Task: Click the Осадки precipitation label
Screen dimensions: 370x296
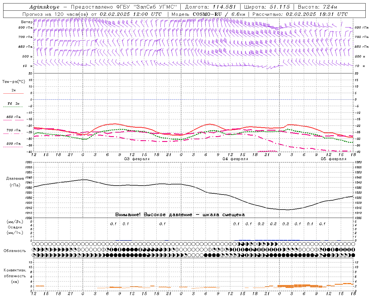Action: (15, 227)
